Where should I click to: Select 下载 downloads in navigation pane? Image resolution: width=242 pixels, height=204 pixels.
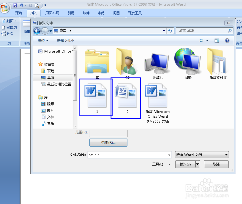tap(48, 71)
